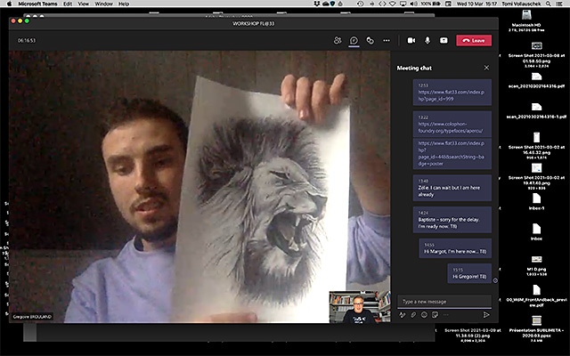570x356 pixels.
Task: Close the Meeting chat panel
Action: point(486,68)
